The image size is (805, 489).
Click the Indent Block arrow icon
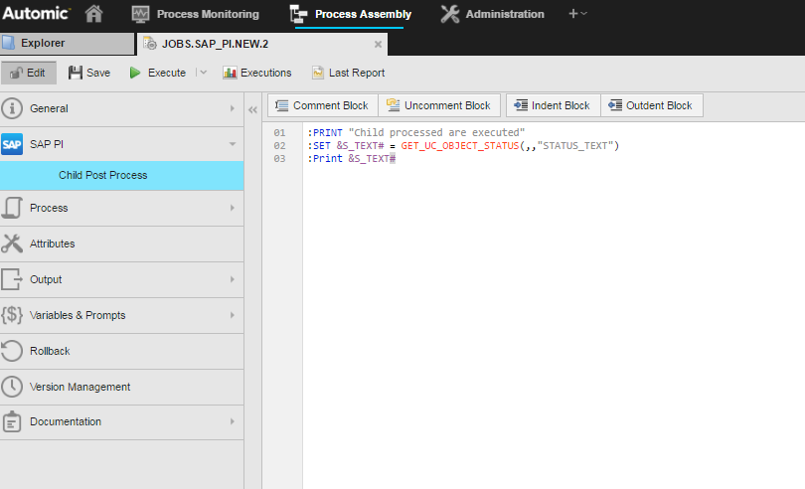pos(521,105)
